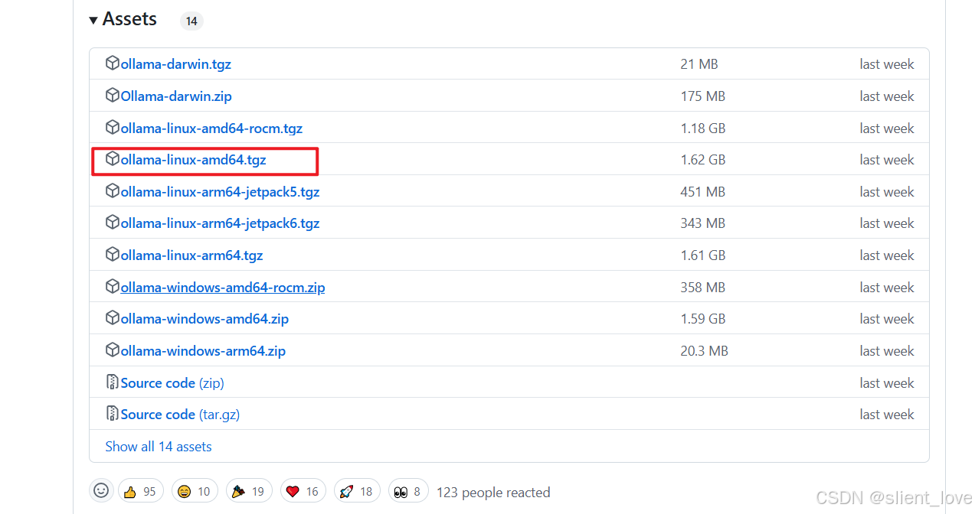Viewport: 975px width, 514px height.
Task: Click package icon beside ollama-linux-amd64.tgz
Action: pos(113,159)
